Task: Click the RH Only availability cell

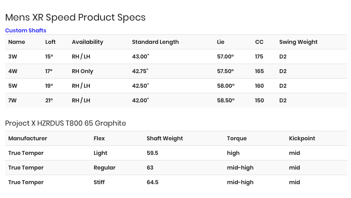Action: 82,71
